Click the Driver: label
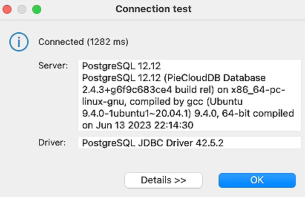The image size is (305, 197). (52, 143)
